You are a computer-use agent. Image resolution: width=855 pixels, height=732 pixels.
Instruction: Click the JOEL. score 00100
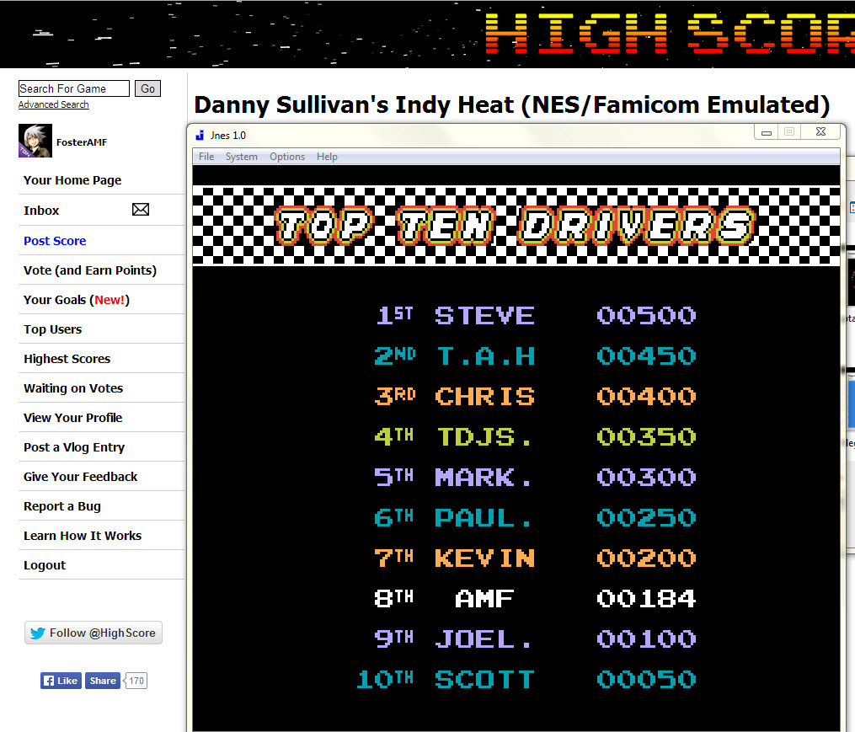[646, 638]
